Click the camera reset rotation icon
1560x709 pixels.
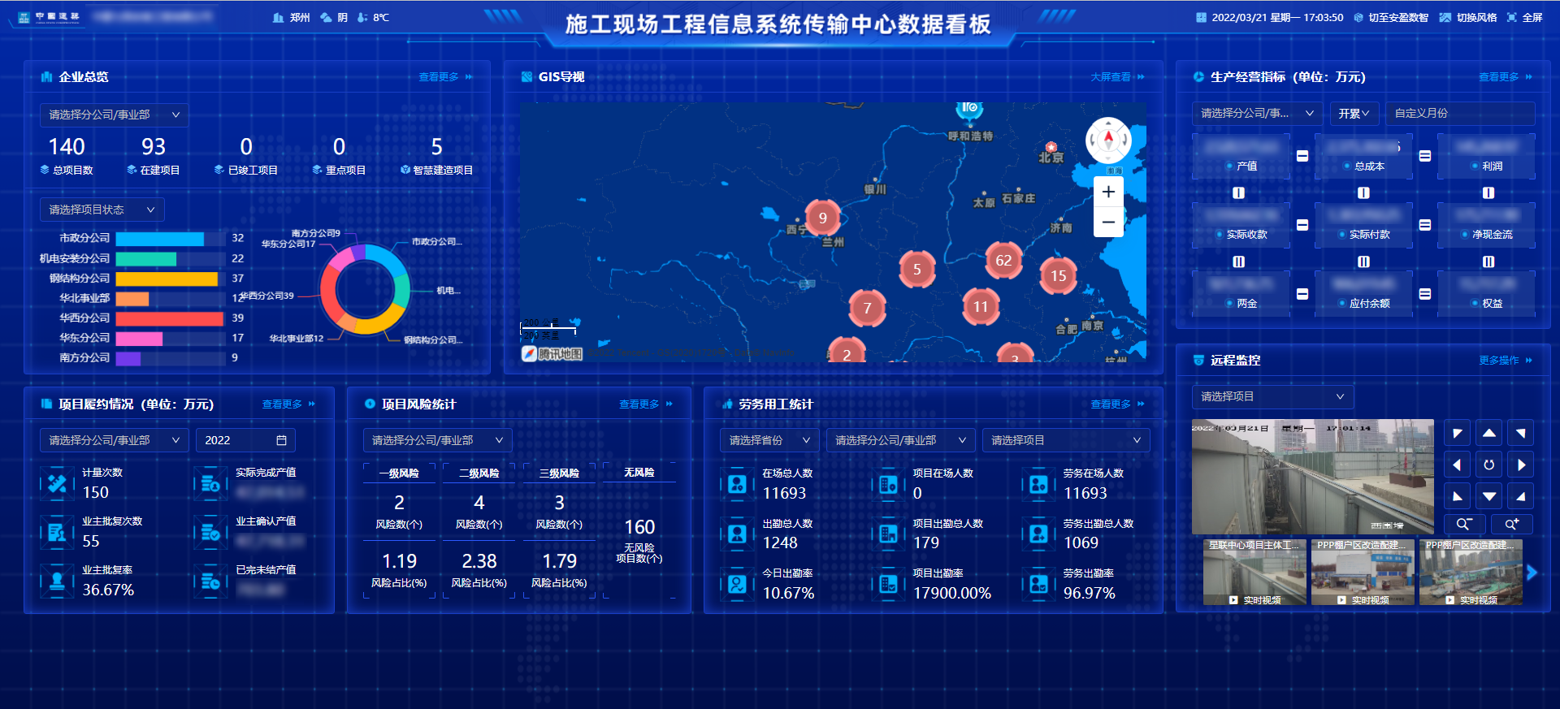pos(1488,465)
